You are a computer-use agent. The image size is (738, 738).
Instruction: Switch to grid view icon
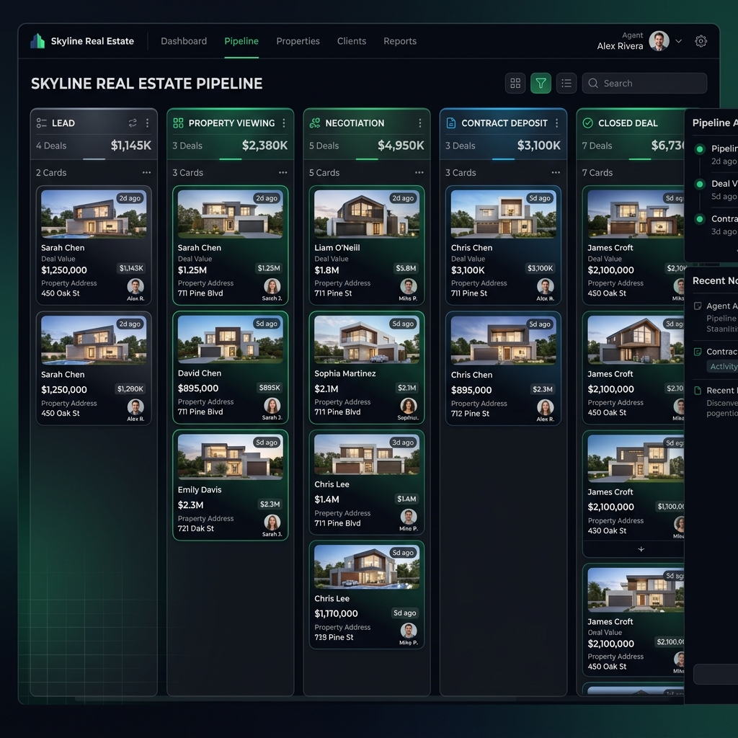click(515, 84)
